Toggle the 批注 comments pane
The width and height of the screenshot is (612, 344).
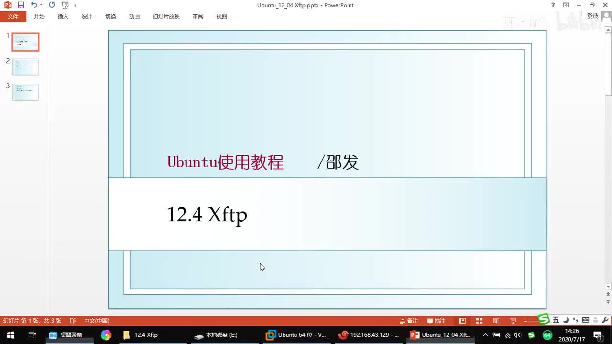pyautogui.click(x=436, y=321)
